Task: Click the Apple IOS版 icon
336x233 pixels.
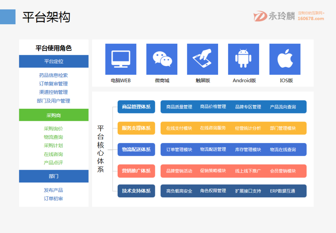Action: (285, 59)
